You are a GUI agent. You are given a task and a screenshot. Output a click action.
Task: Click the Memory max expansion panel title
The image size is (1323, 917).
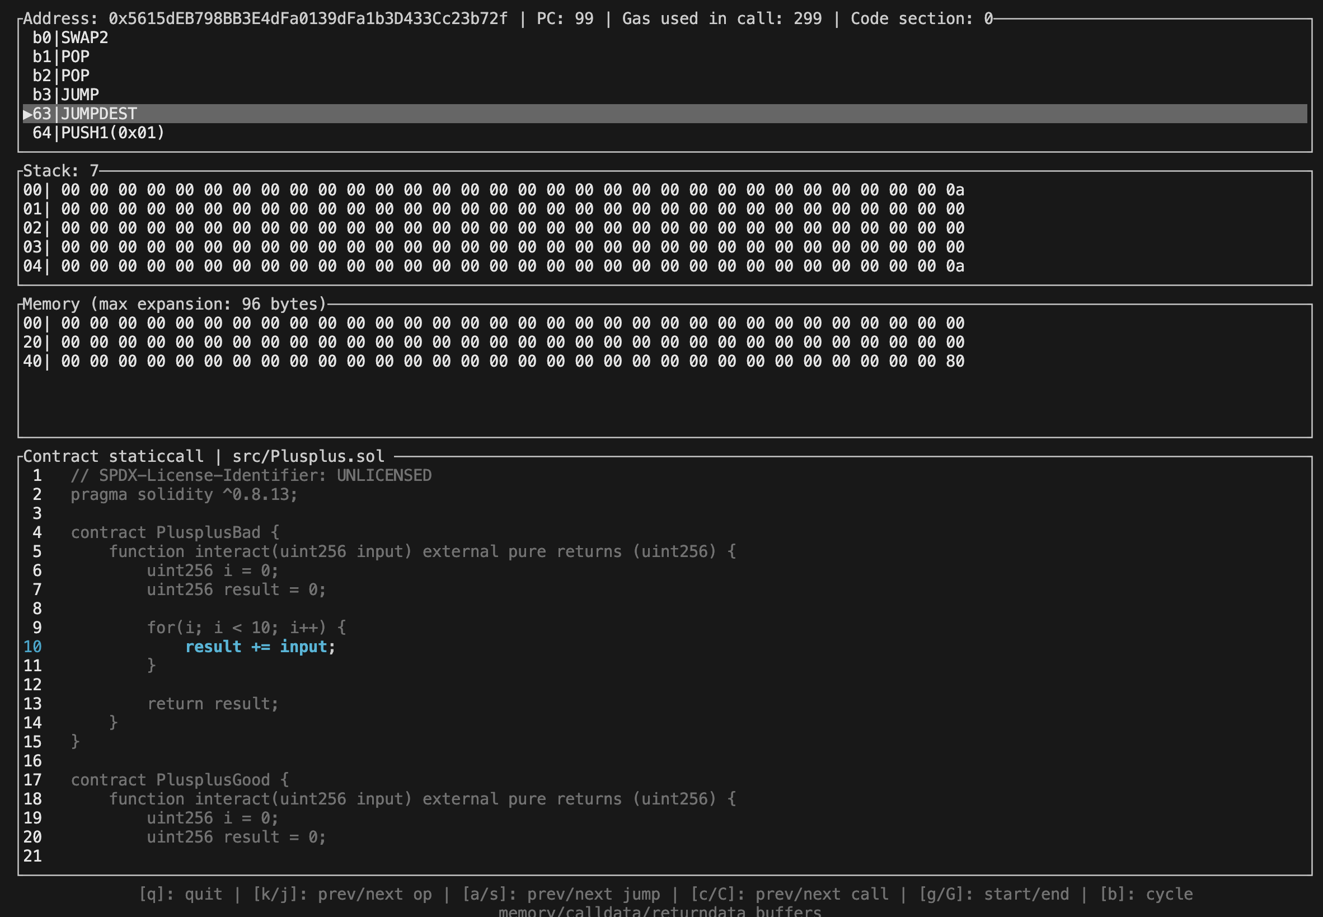175,304
